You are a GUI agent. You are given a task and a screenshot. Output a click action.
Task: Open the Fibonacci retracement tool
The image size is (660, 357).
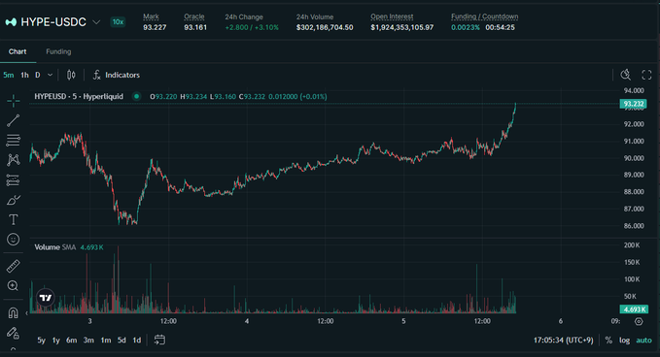coord(13,141)
